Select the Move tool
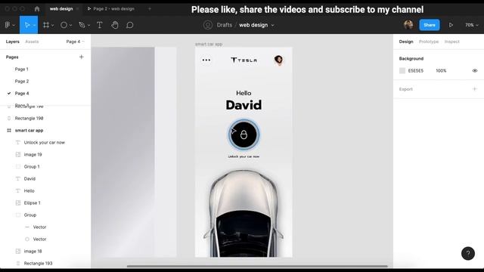 click(27, 25)
